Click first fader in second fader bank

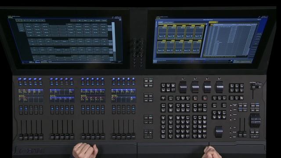coord(52,137)
